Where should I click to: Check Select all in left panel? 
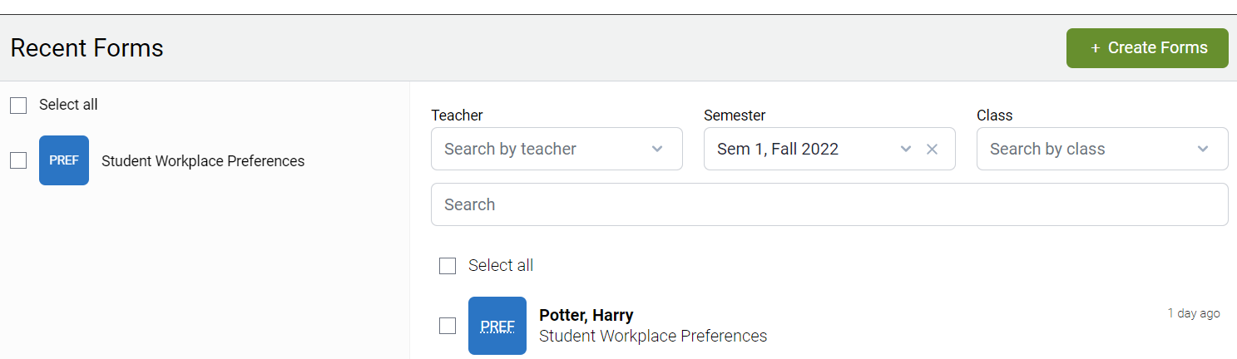tap(18, 106)
